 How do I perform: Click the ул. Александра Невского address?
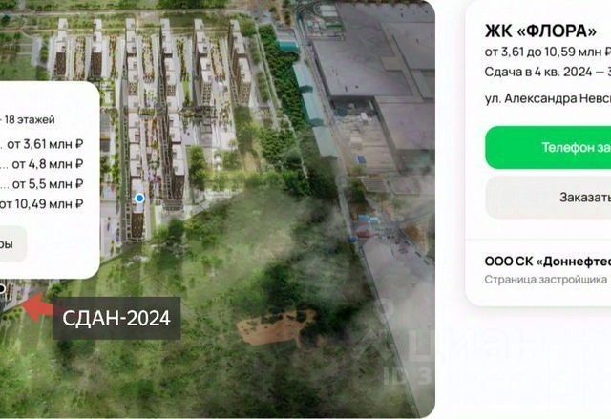(x=547, y=98)
